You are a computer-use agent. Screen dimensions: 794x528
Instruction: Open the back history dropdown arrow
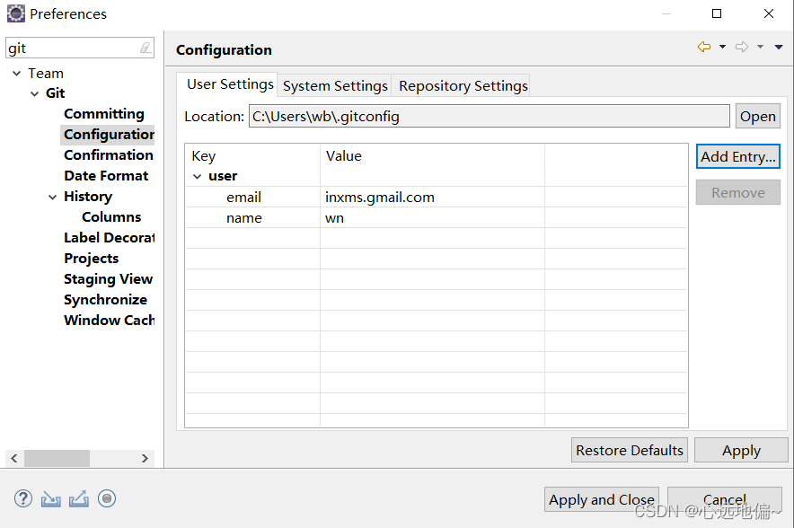point(723,47)
